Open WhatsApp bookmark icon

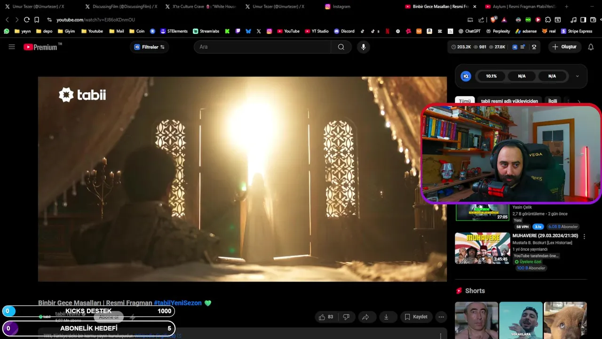pos(7,31)
